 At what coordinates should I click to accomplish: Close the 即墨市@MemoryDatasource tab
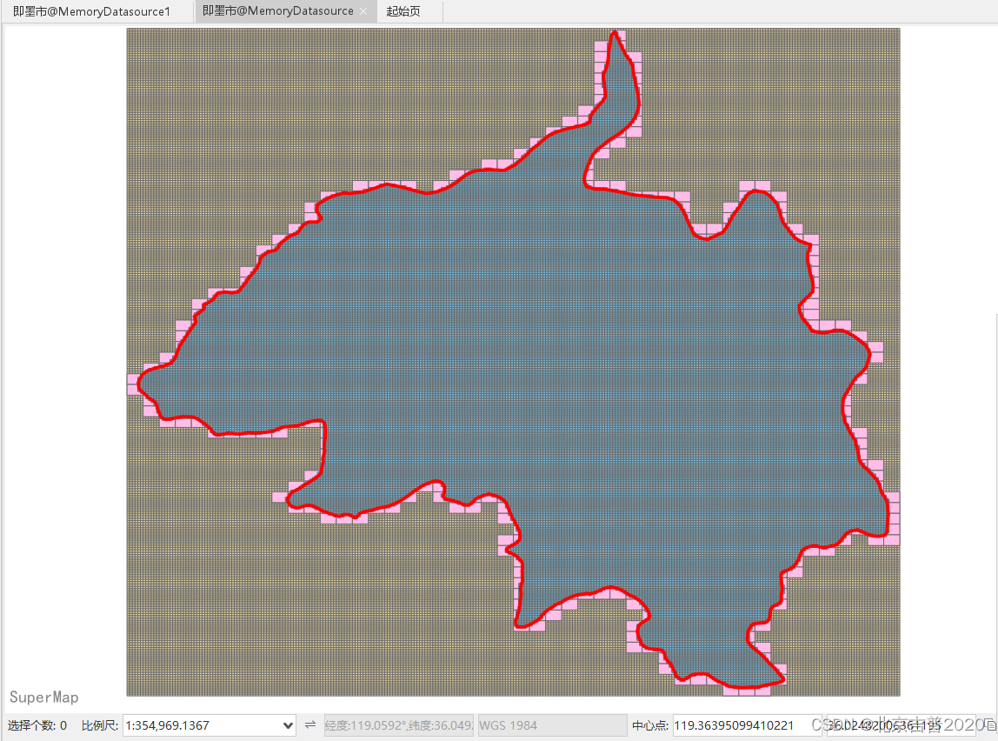[363, 11]
